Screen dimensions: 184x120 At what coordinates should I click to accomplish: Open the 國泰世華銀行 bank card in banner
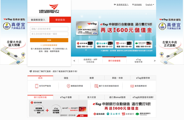143,44
